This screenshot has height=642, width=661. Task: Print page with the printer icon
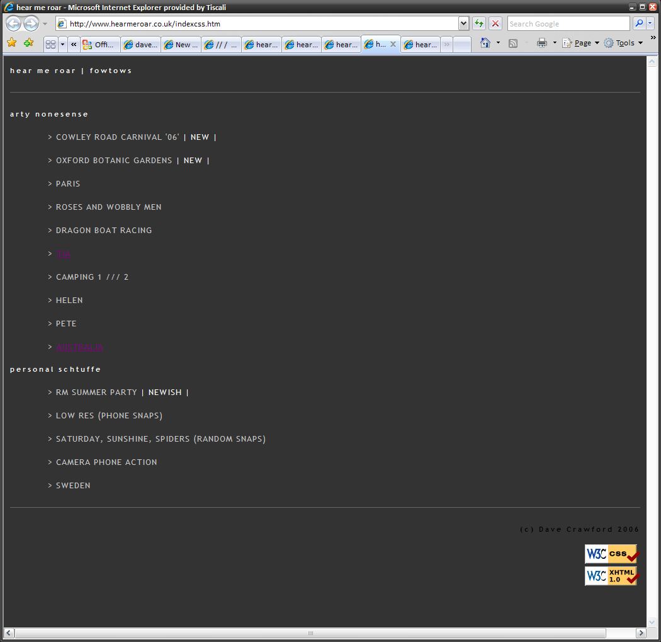click(541, 43)
